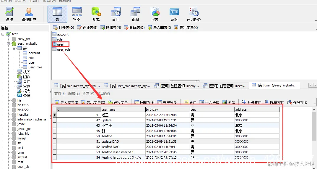Collapse the eesy_mybatis database node
Screen dimensions: 317x169
coord(9,44)
